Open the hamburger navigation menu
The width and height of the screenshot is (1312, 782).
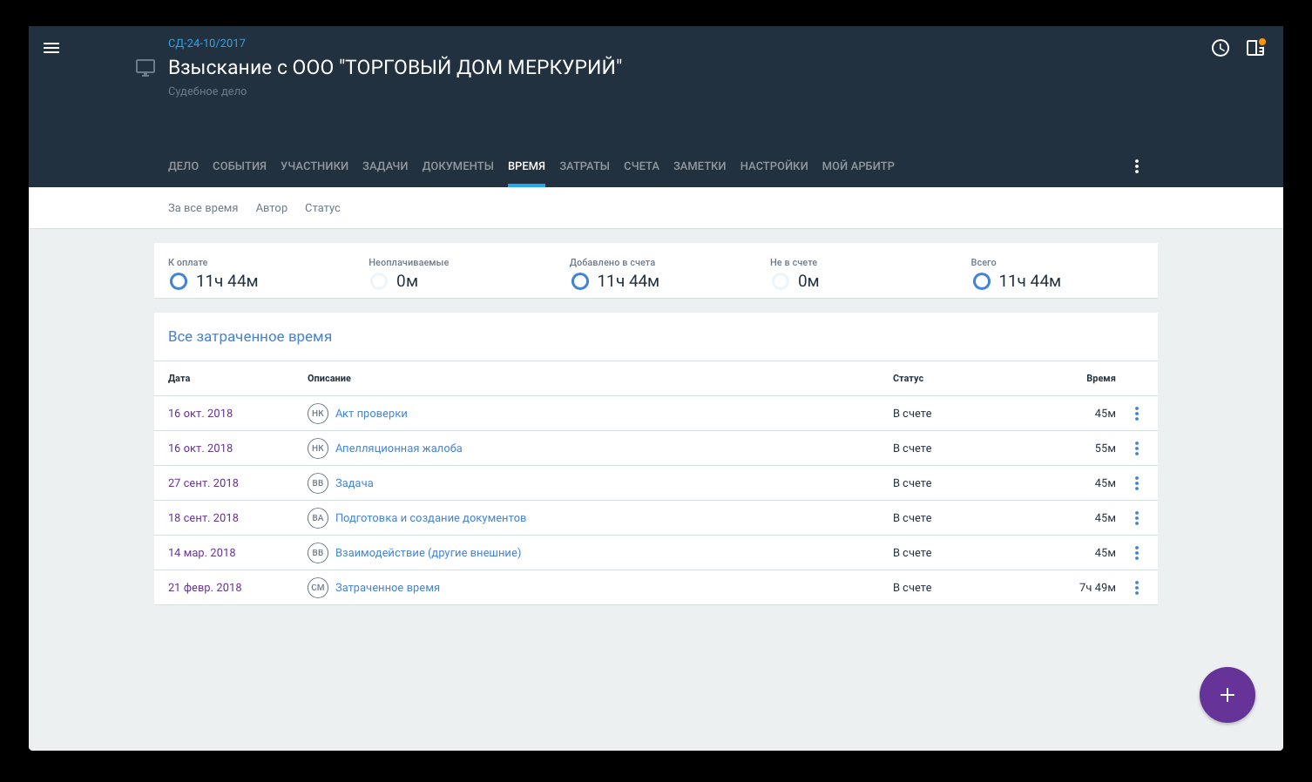[51, 48]
